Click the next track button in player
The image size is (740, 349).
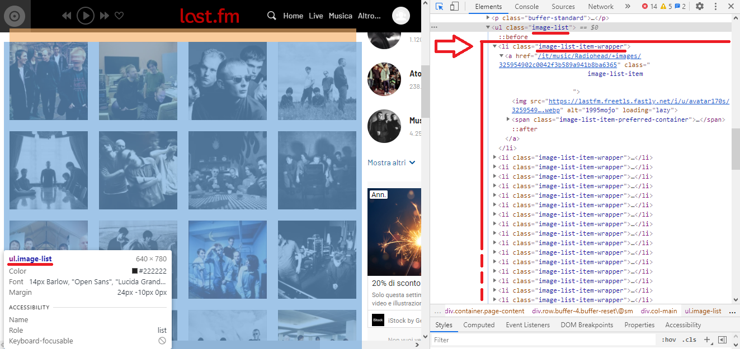[x=104, y=16]
